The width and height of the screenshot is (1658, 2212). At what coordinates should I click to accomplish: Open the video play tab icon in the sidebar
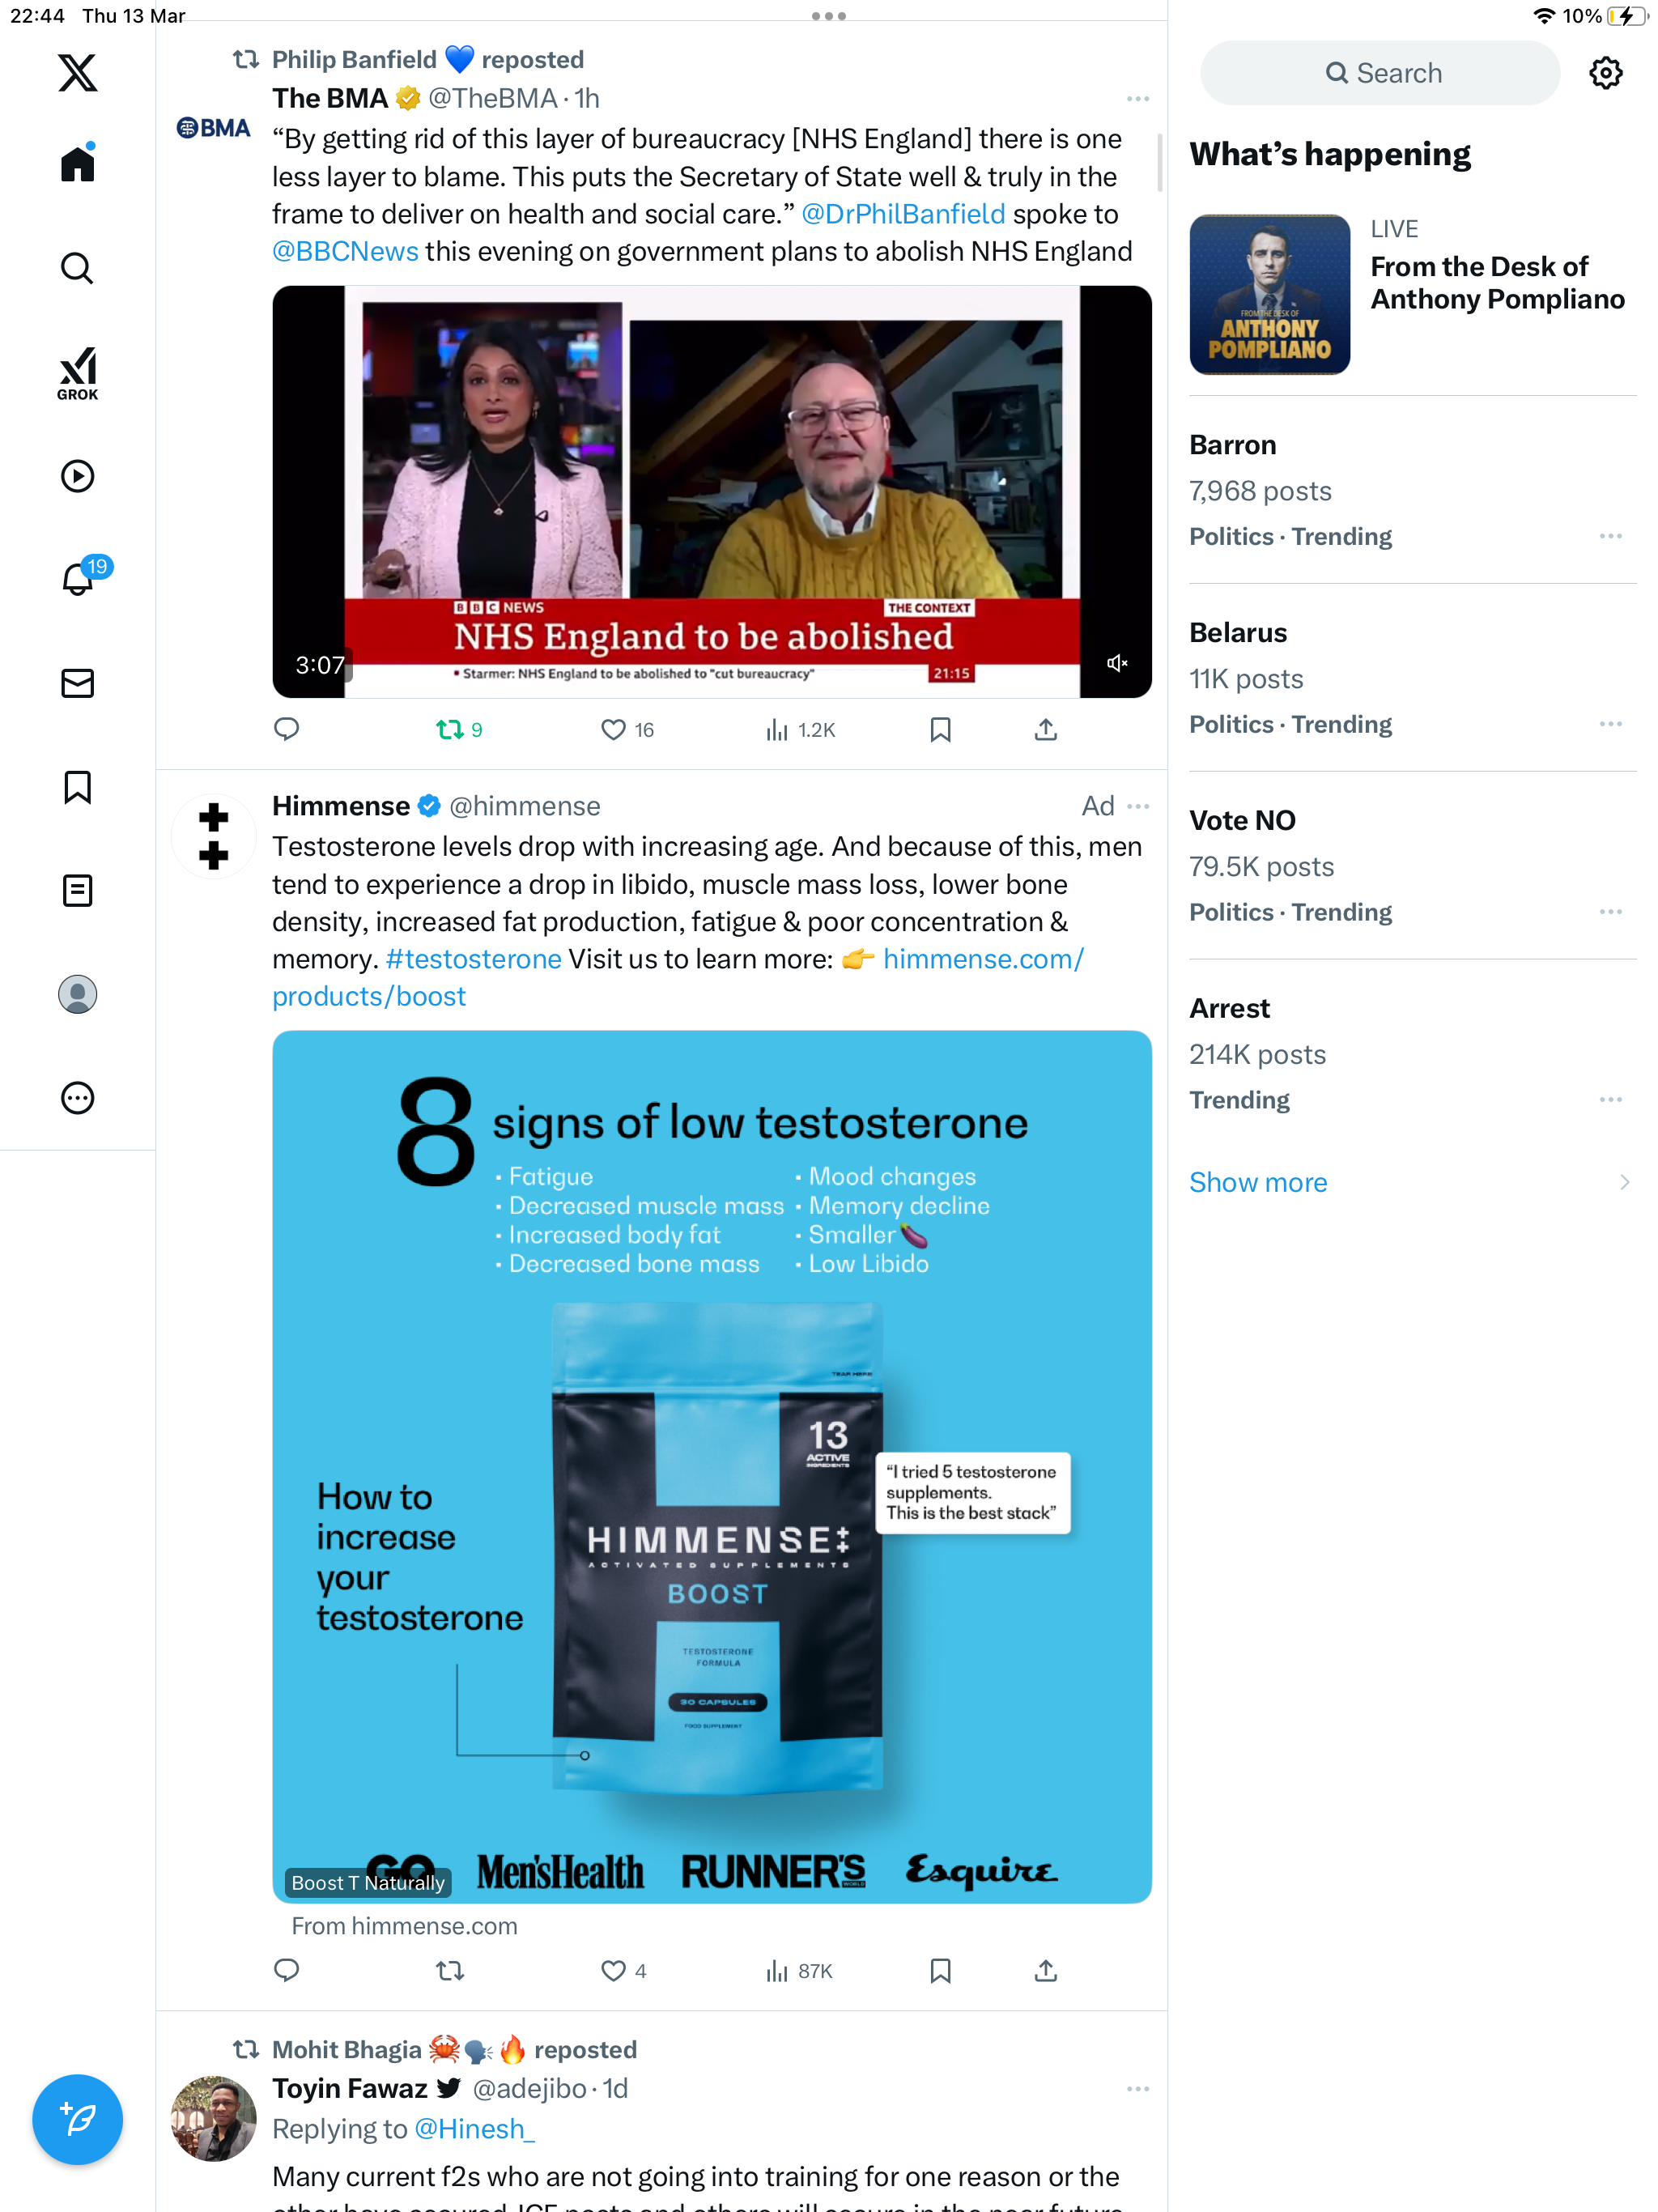tap(77, 476)
